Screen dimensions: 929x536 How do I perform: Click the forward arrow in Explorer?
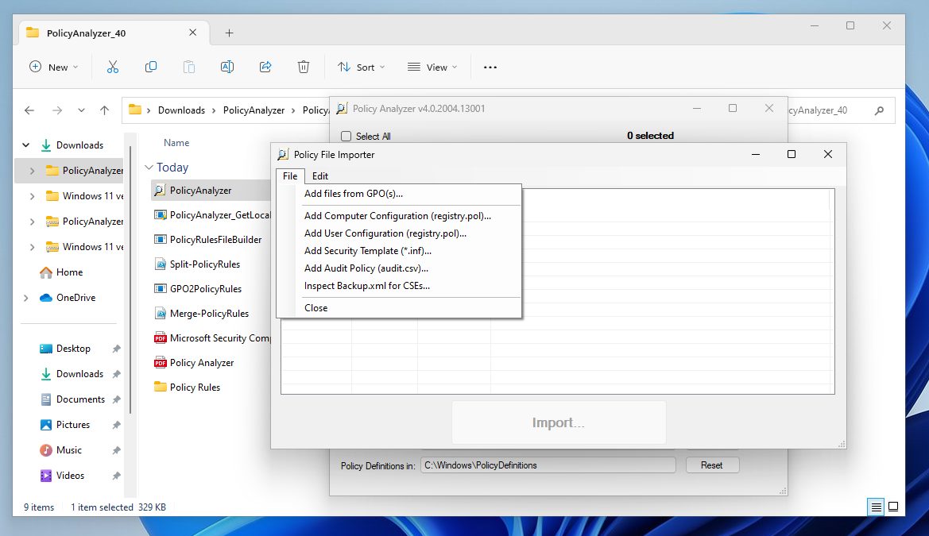[x=57, y=110]
